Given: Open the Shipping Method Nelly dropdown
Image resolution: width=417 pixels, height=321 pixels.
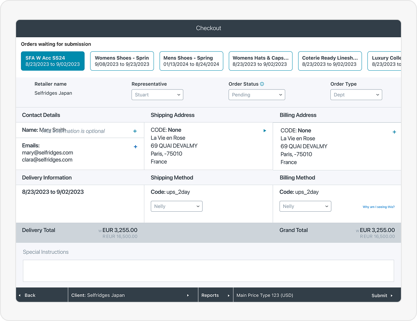Looking at the screenshot, I should 176,206.
